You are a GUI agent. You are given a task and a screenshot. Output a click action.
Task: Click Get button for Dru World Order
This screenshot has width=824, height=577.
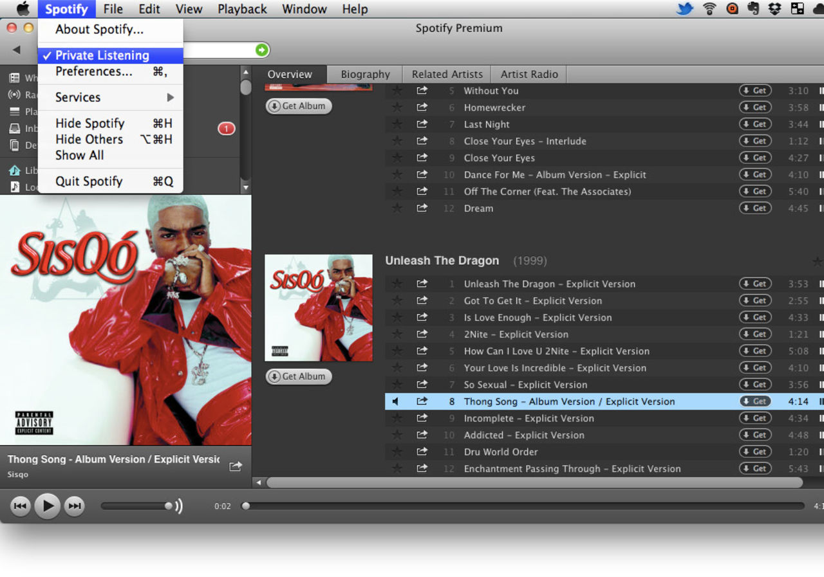754,452
